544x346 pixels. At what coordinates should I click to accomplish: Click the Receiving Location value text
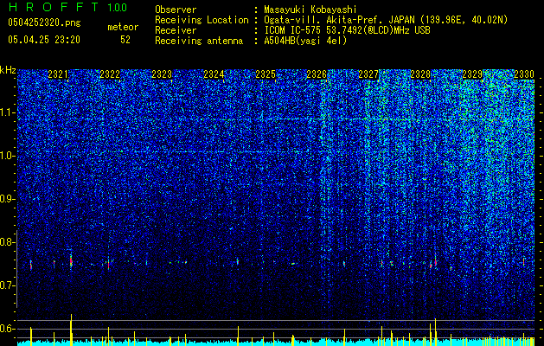[386, 20]
